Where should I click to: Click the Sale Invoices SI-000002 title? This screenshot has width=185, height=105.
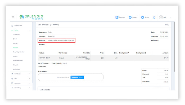(48, 25)
